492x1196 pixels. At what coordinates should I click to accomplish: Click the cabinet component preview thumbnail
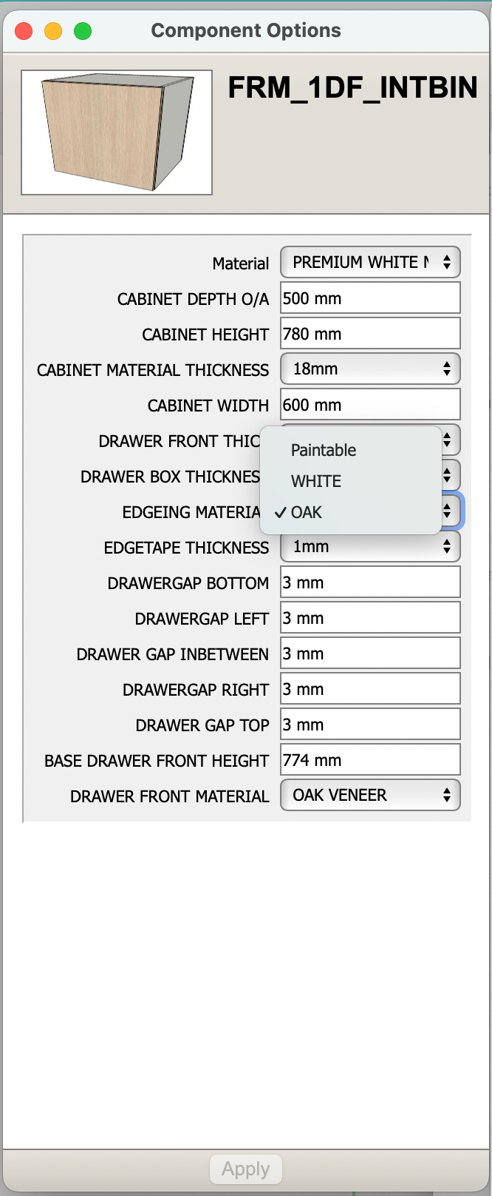117,132
